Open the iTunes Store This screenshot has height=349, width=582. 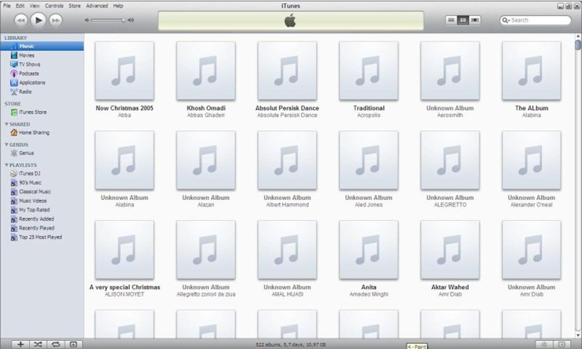click(32, 112)
